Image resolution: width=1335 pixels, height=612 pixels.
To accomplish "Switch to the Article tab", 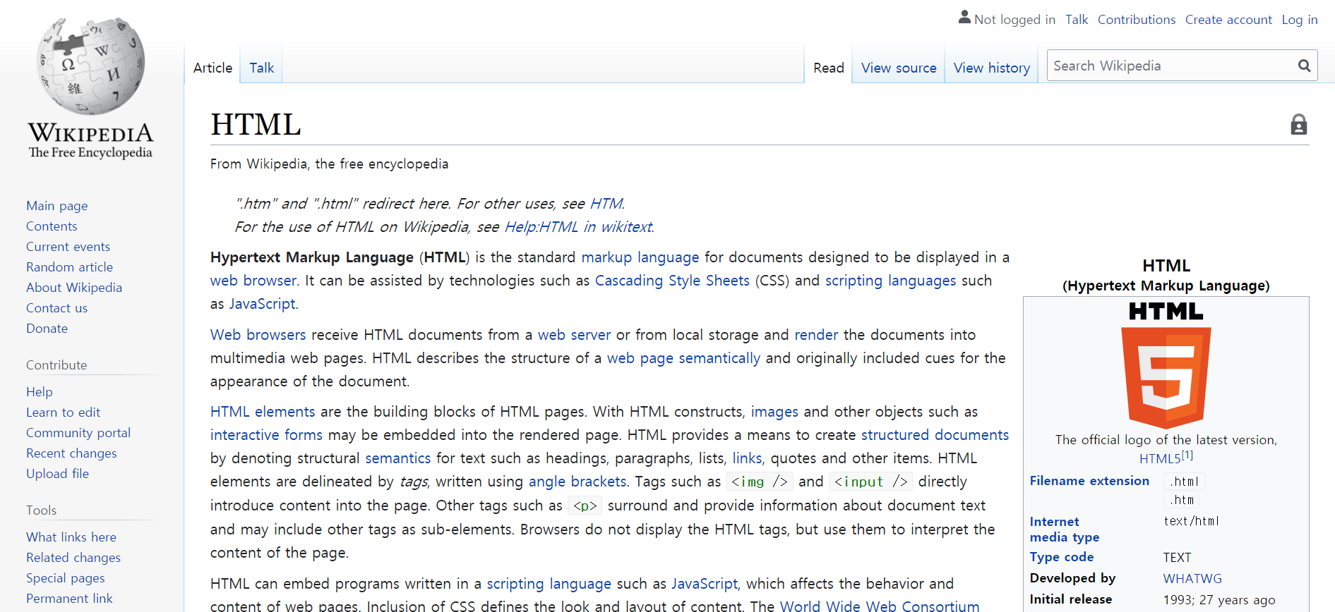I will click(x=212, y=68).
